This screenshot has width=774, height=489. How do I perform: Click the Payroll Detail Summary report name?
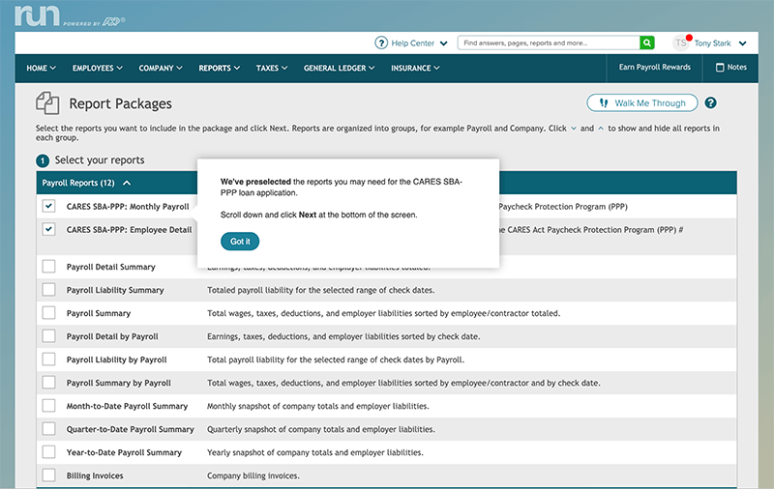click(110, 267)
